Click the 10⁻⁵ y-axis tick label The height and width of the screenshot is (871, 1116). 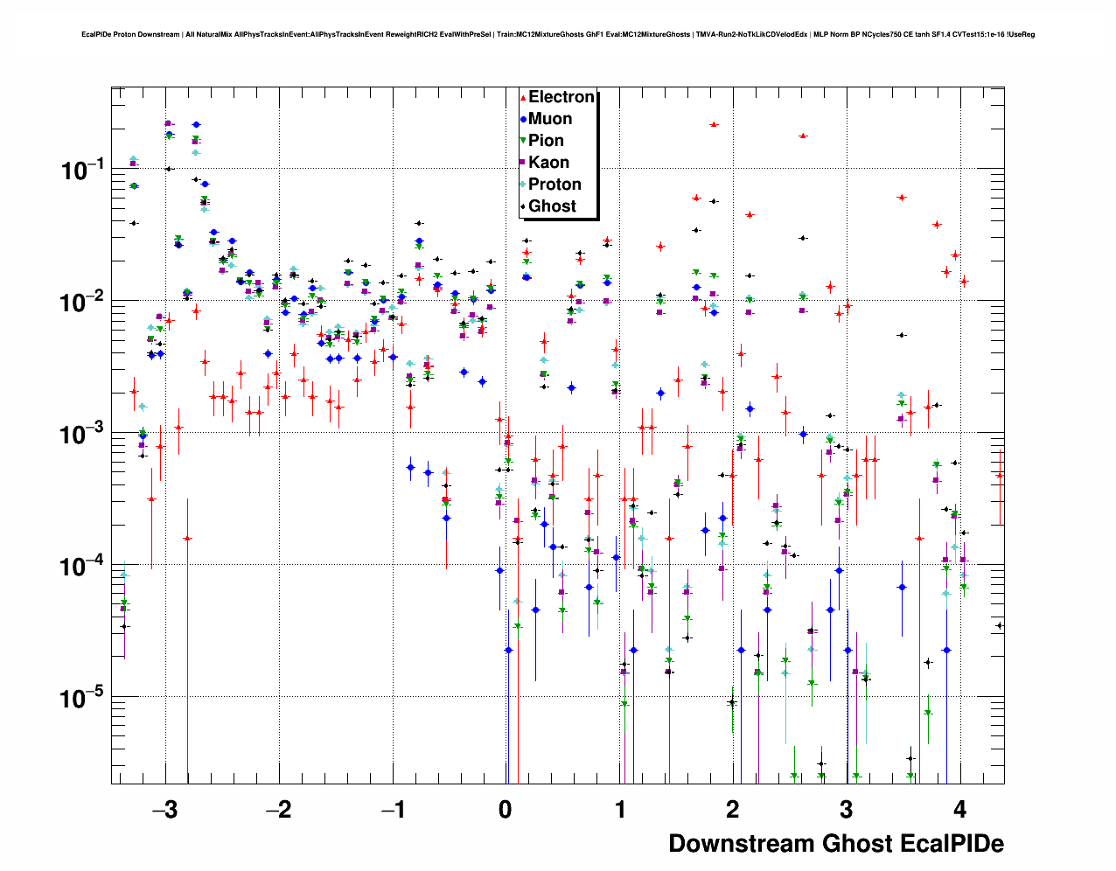click(83, 699)
